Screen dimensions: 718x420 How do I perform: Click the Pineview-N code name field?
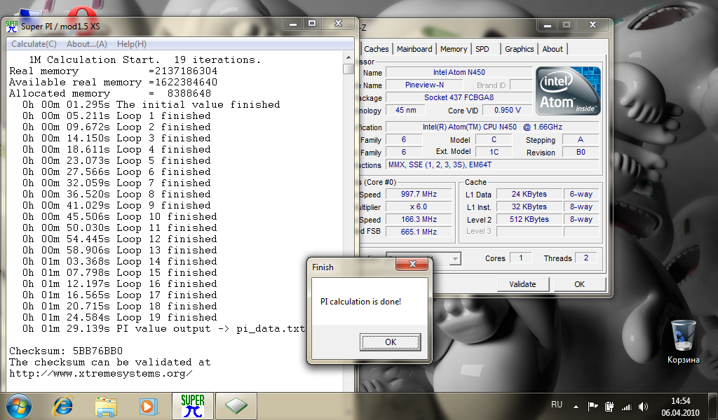tap(424, 85)
